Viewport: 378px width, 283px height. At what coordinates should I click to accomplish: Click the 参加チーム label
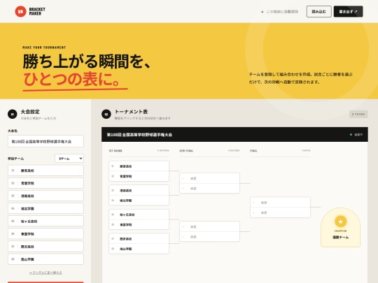click(15, 159)
